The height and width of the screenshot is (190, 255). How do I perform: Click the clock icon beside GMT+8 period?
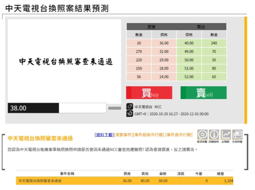pos(130,114)
